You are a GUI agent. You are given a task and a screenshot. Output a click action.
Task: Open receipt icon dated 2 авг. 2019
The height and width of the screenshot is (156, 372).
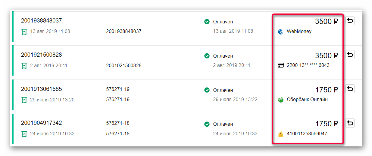[24, 66]
